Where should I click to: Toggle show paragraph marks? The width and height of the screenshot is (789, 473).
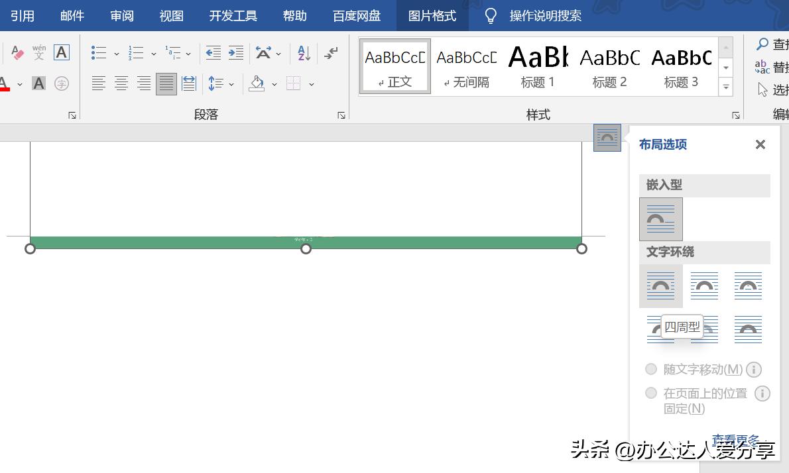click(330, 54)
